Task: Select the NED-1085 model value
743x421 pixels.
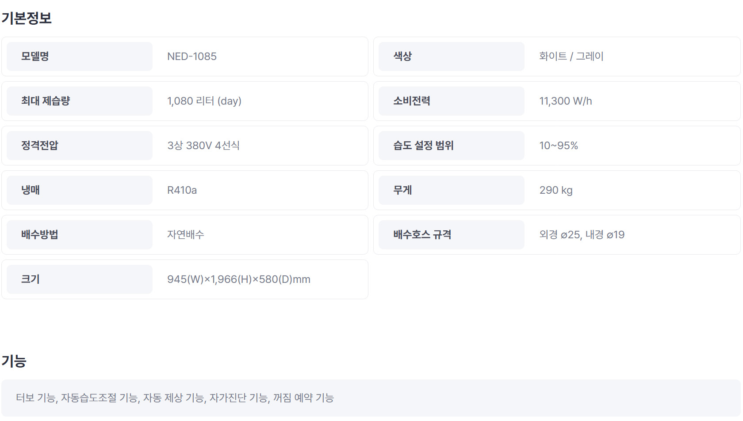Action: (192, 56)
